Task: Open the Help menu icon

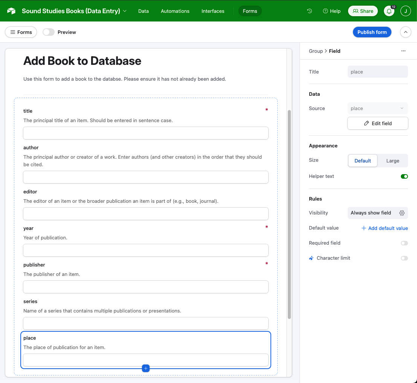Action: (x=325, y=11)
